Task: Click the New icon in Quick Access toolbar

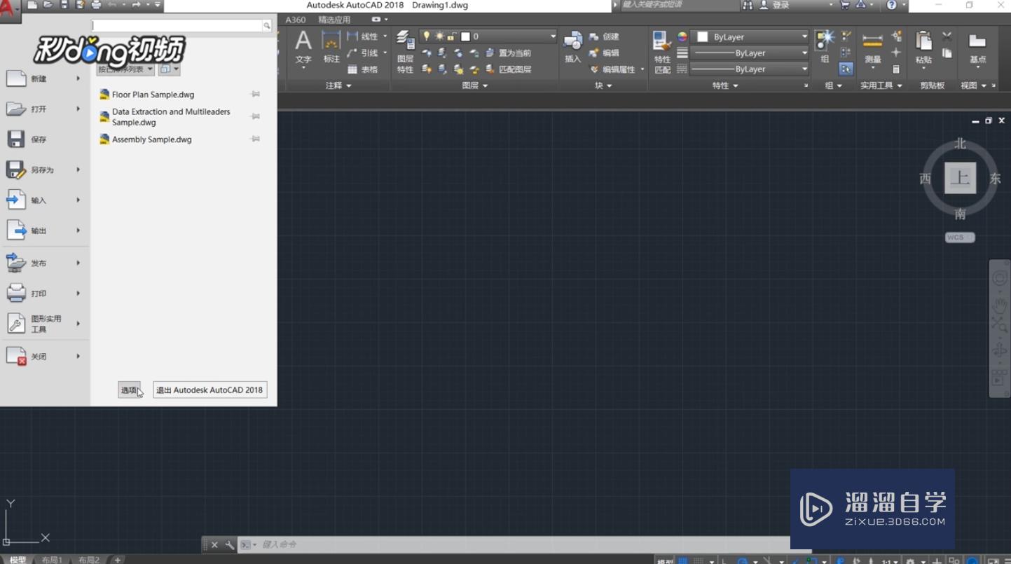Action: 33,5
